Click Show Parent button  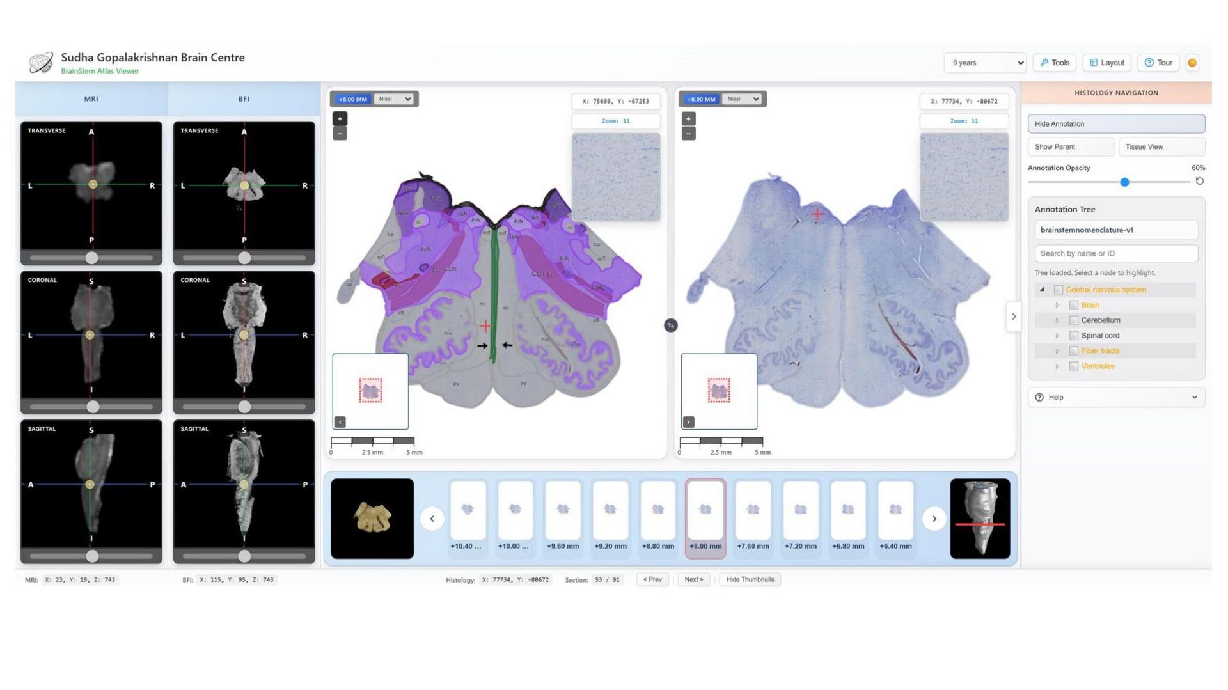click(1071, 147)
